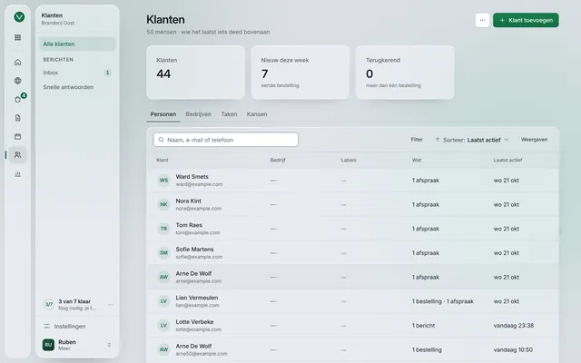The image size is (581, 363).
Task: Open Arne De Wolf with arne50@example.com
Action: (x=193, y=346)
